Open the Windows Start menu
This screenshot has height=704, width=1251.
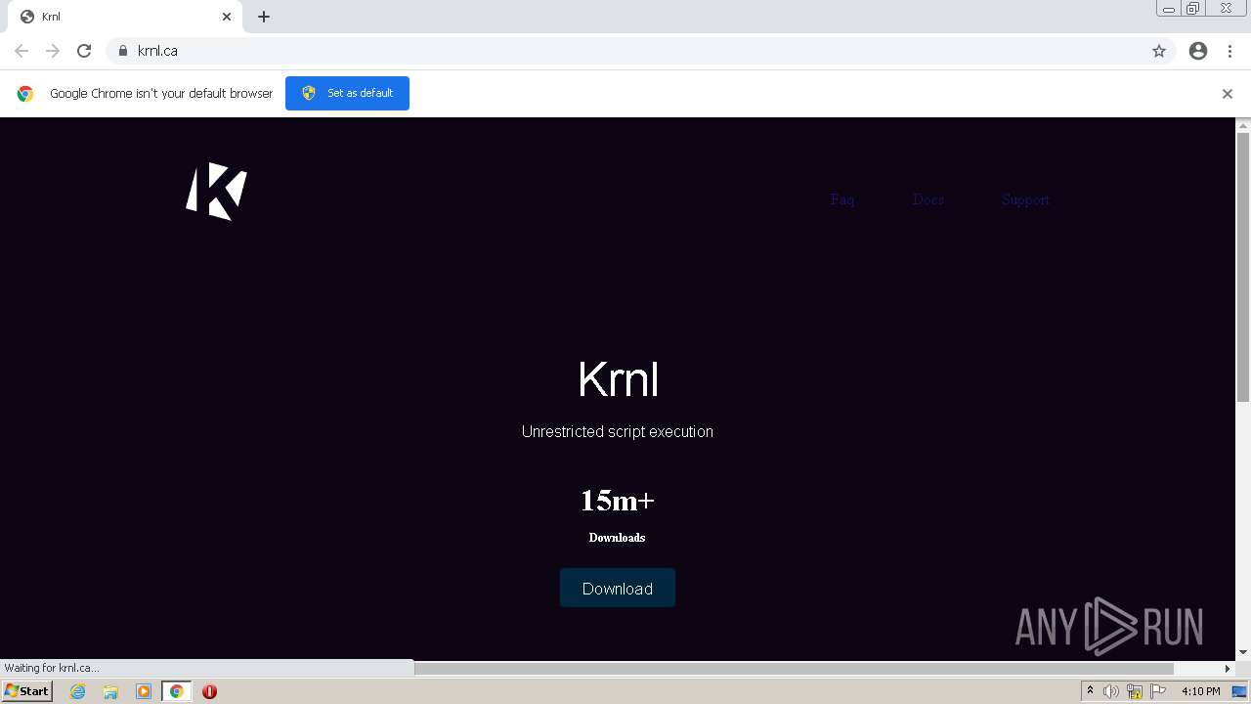coord(27,691)
